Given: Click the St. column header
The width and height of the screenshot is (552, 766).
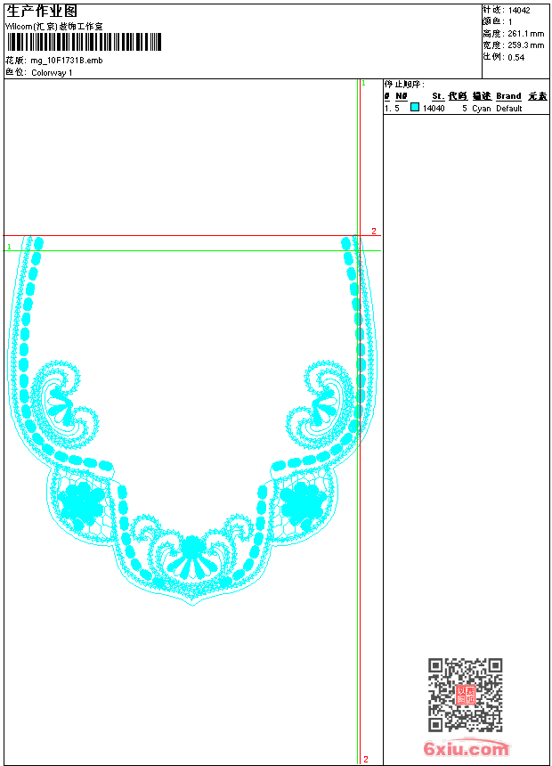Looking at the screenshot, I should (438, 96).
